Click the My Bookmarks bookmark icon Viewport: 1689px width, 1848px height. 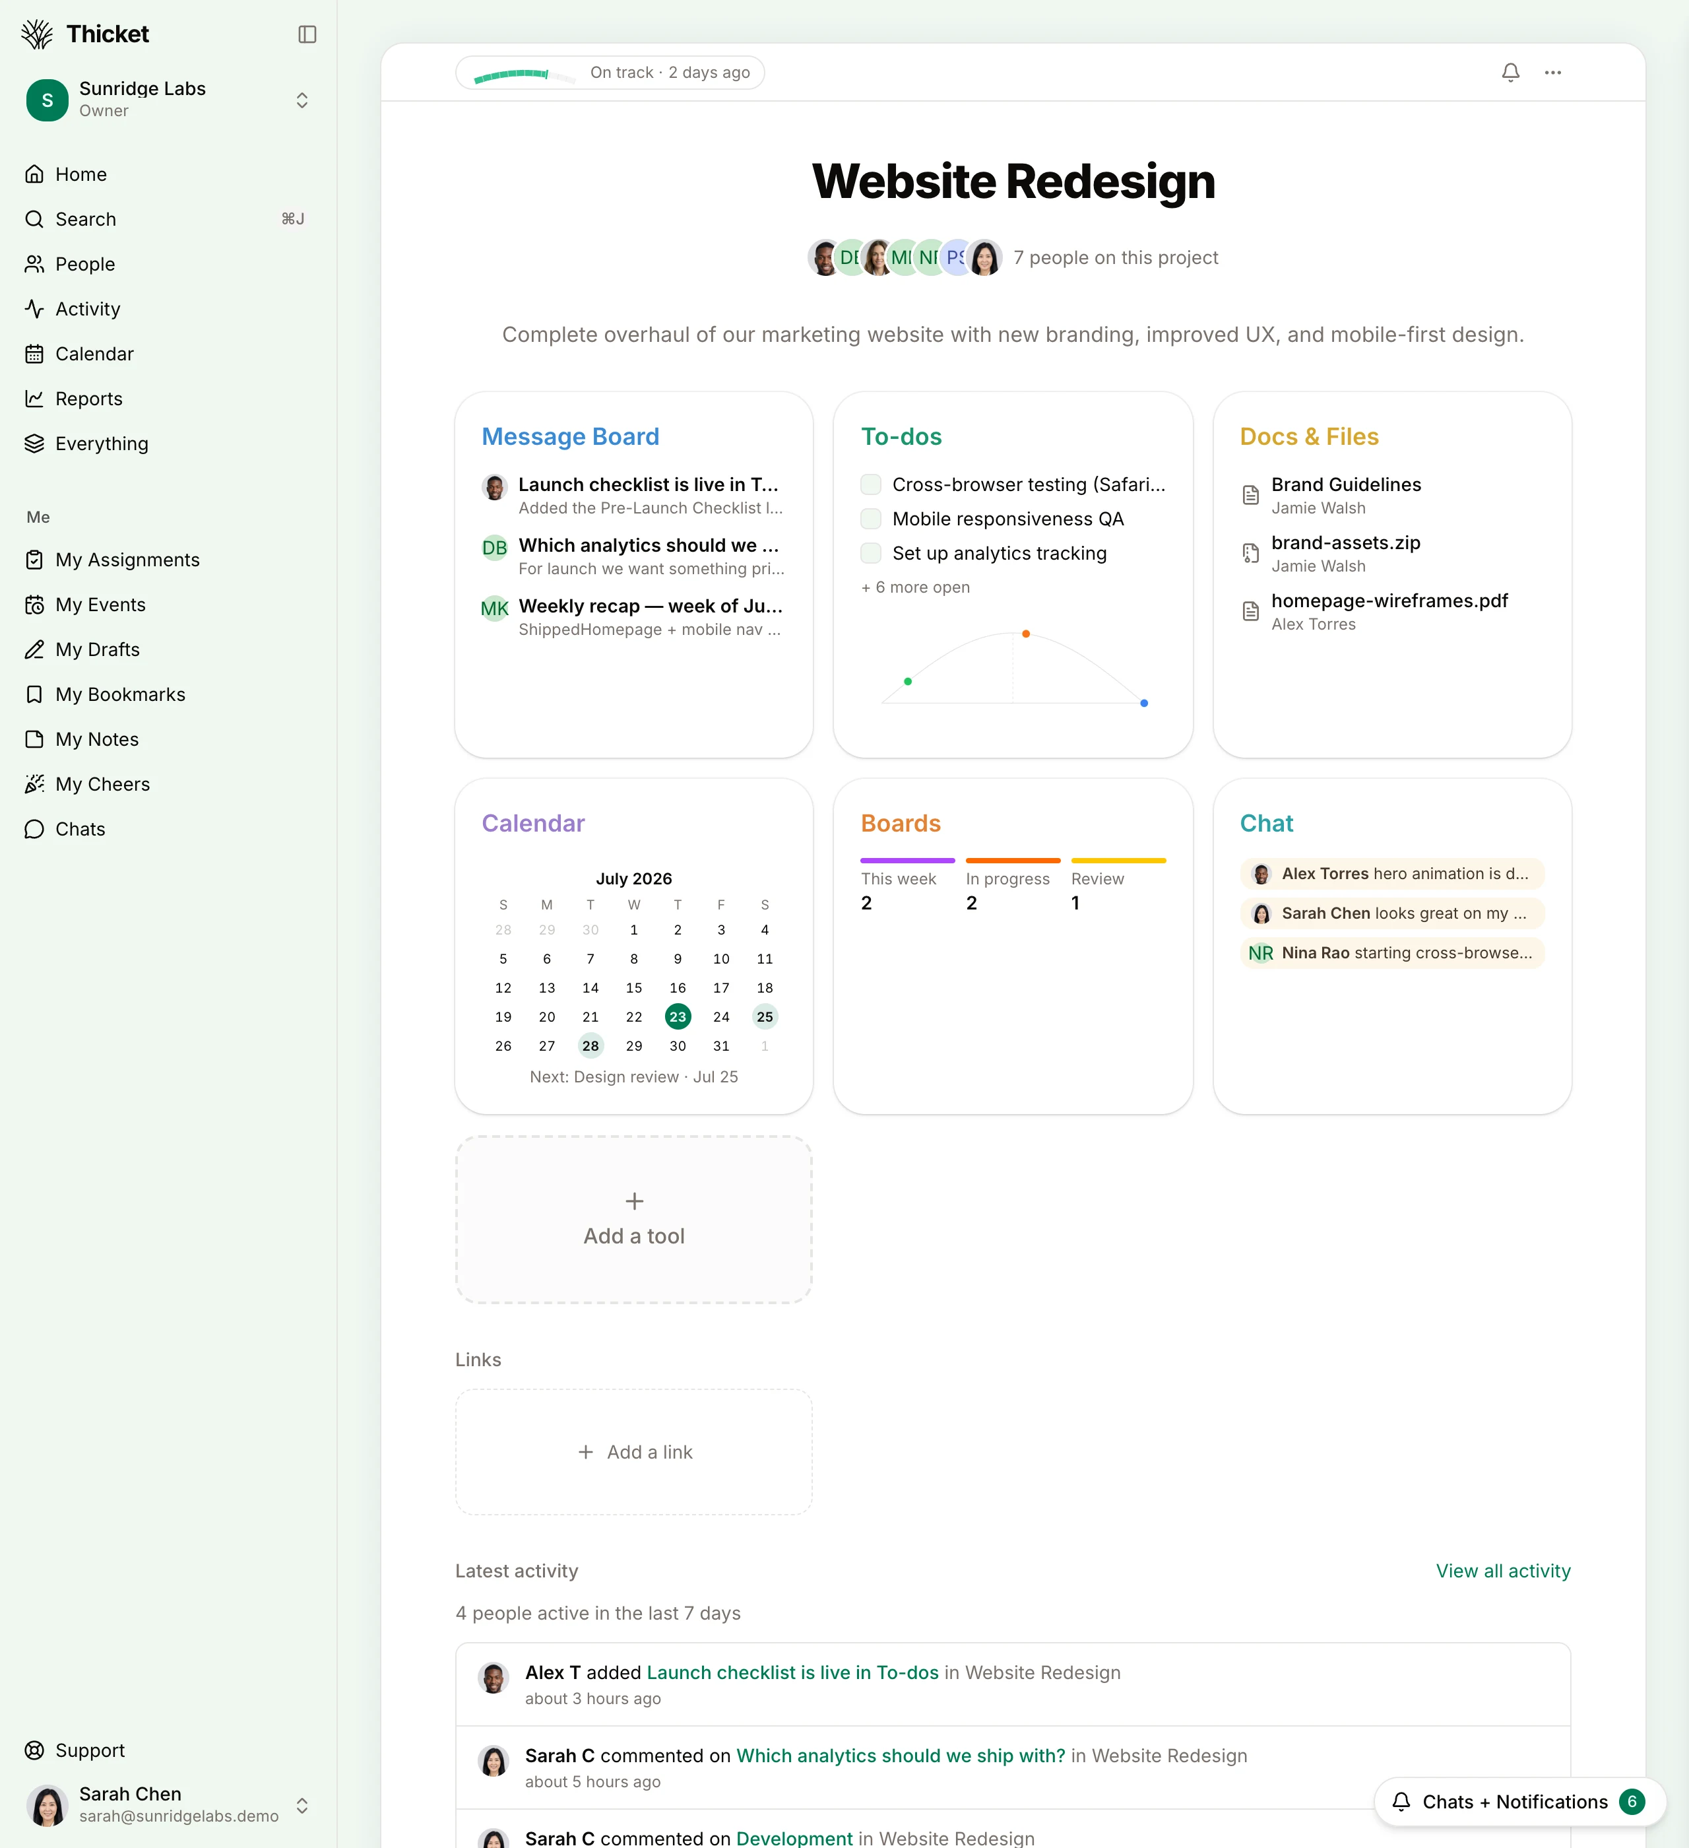[x=35, y=695]
